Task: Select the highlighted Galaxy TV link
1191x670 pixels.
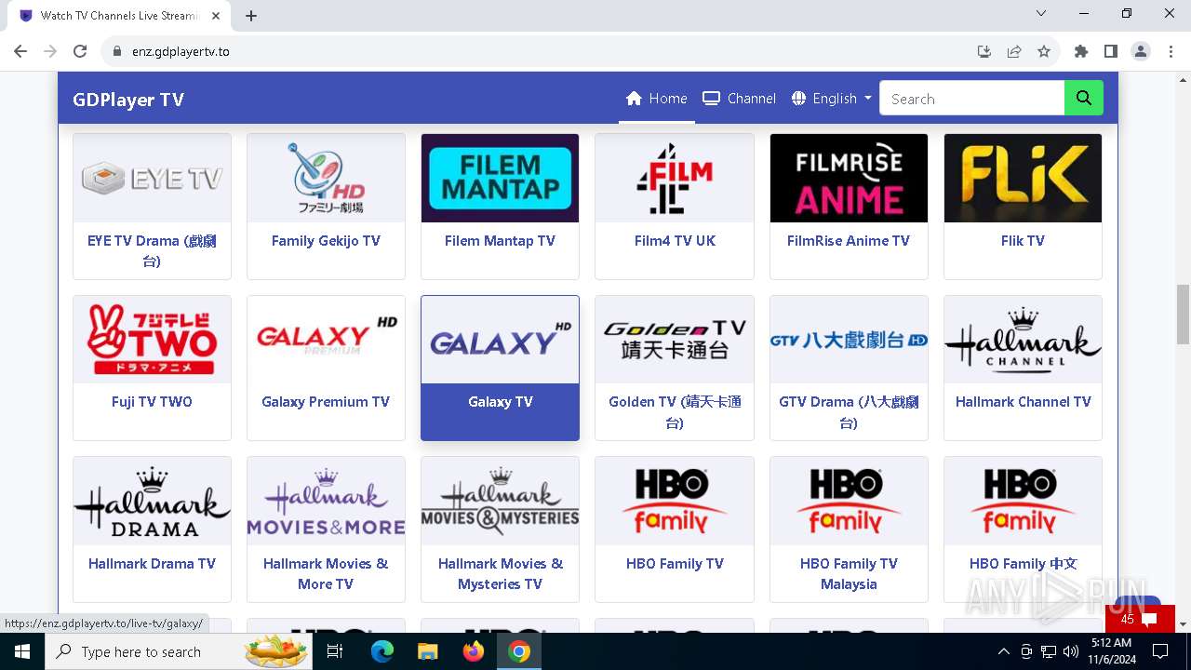Action: 501,402
